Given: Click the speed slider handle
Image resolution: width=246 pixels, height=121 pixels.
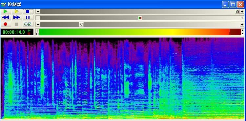Looking at the screenshot, I should coord(81,25).
